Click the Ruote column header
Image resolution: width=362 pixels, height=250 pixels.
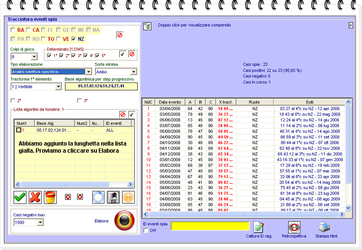click(254, 102)
